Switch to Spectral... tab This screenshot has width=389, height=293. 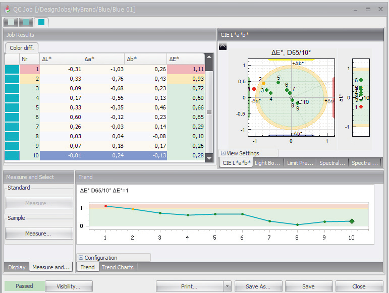click(x=332, y=163)
